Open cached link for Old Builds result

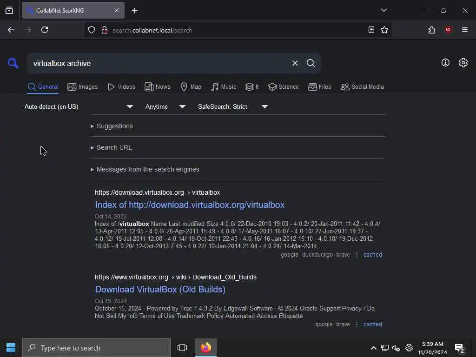tap(372, 324)
